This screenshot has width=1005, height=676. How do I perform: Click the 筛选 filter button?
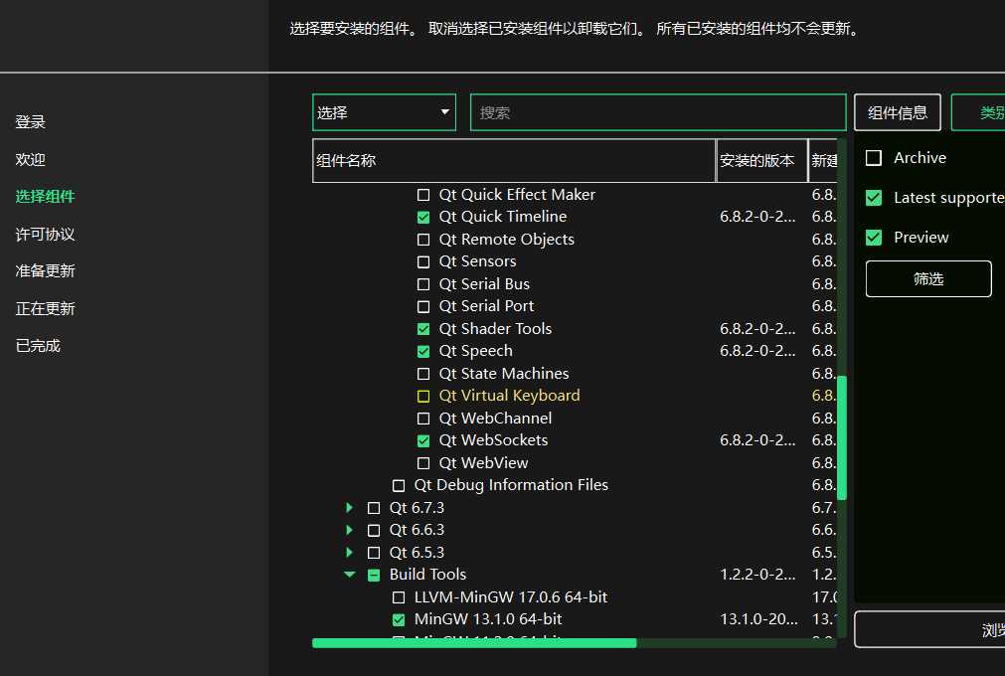pos(928,278)
